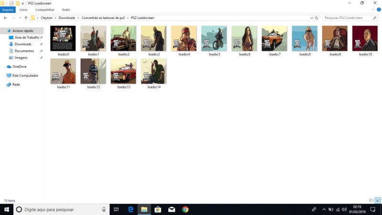
Task: Select the loadsc6 thumbnail
Action: (244, 39)
